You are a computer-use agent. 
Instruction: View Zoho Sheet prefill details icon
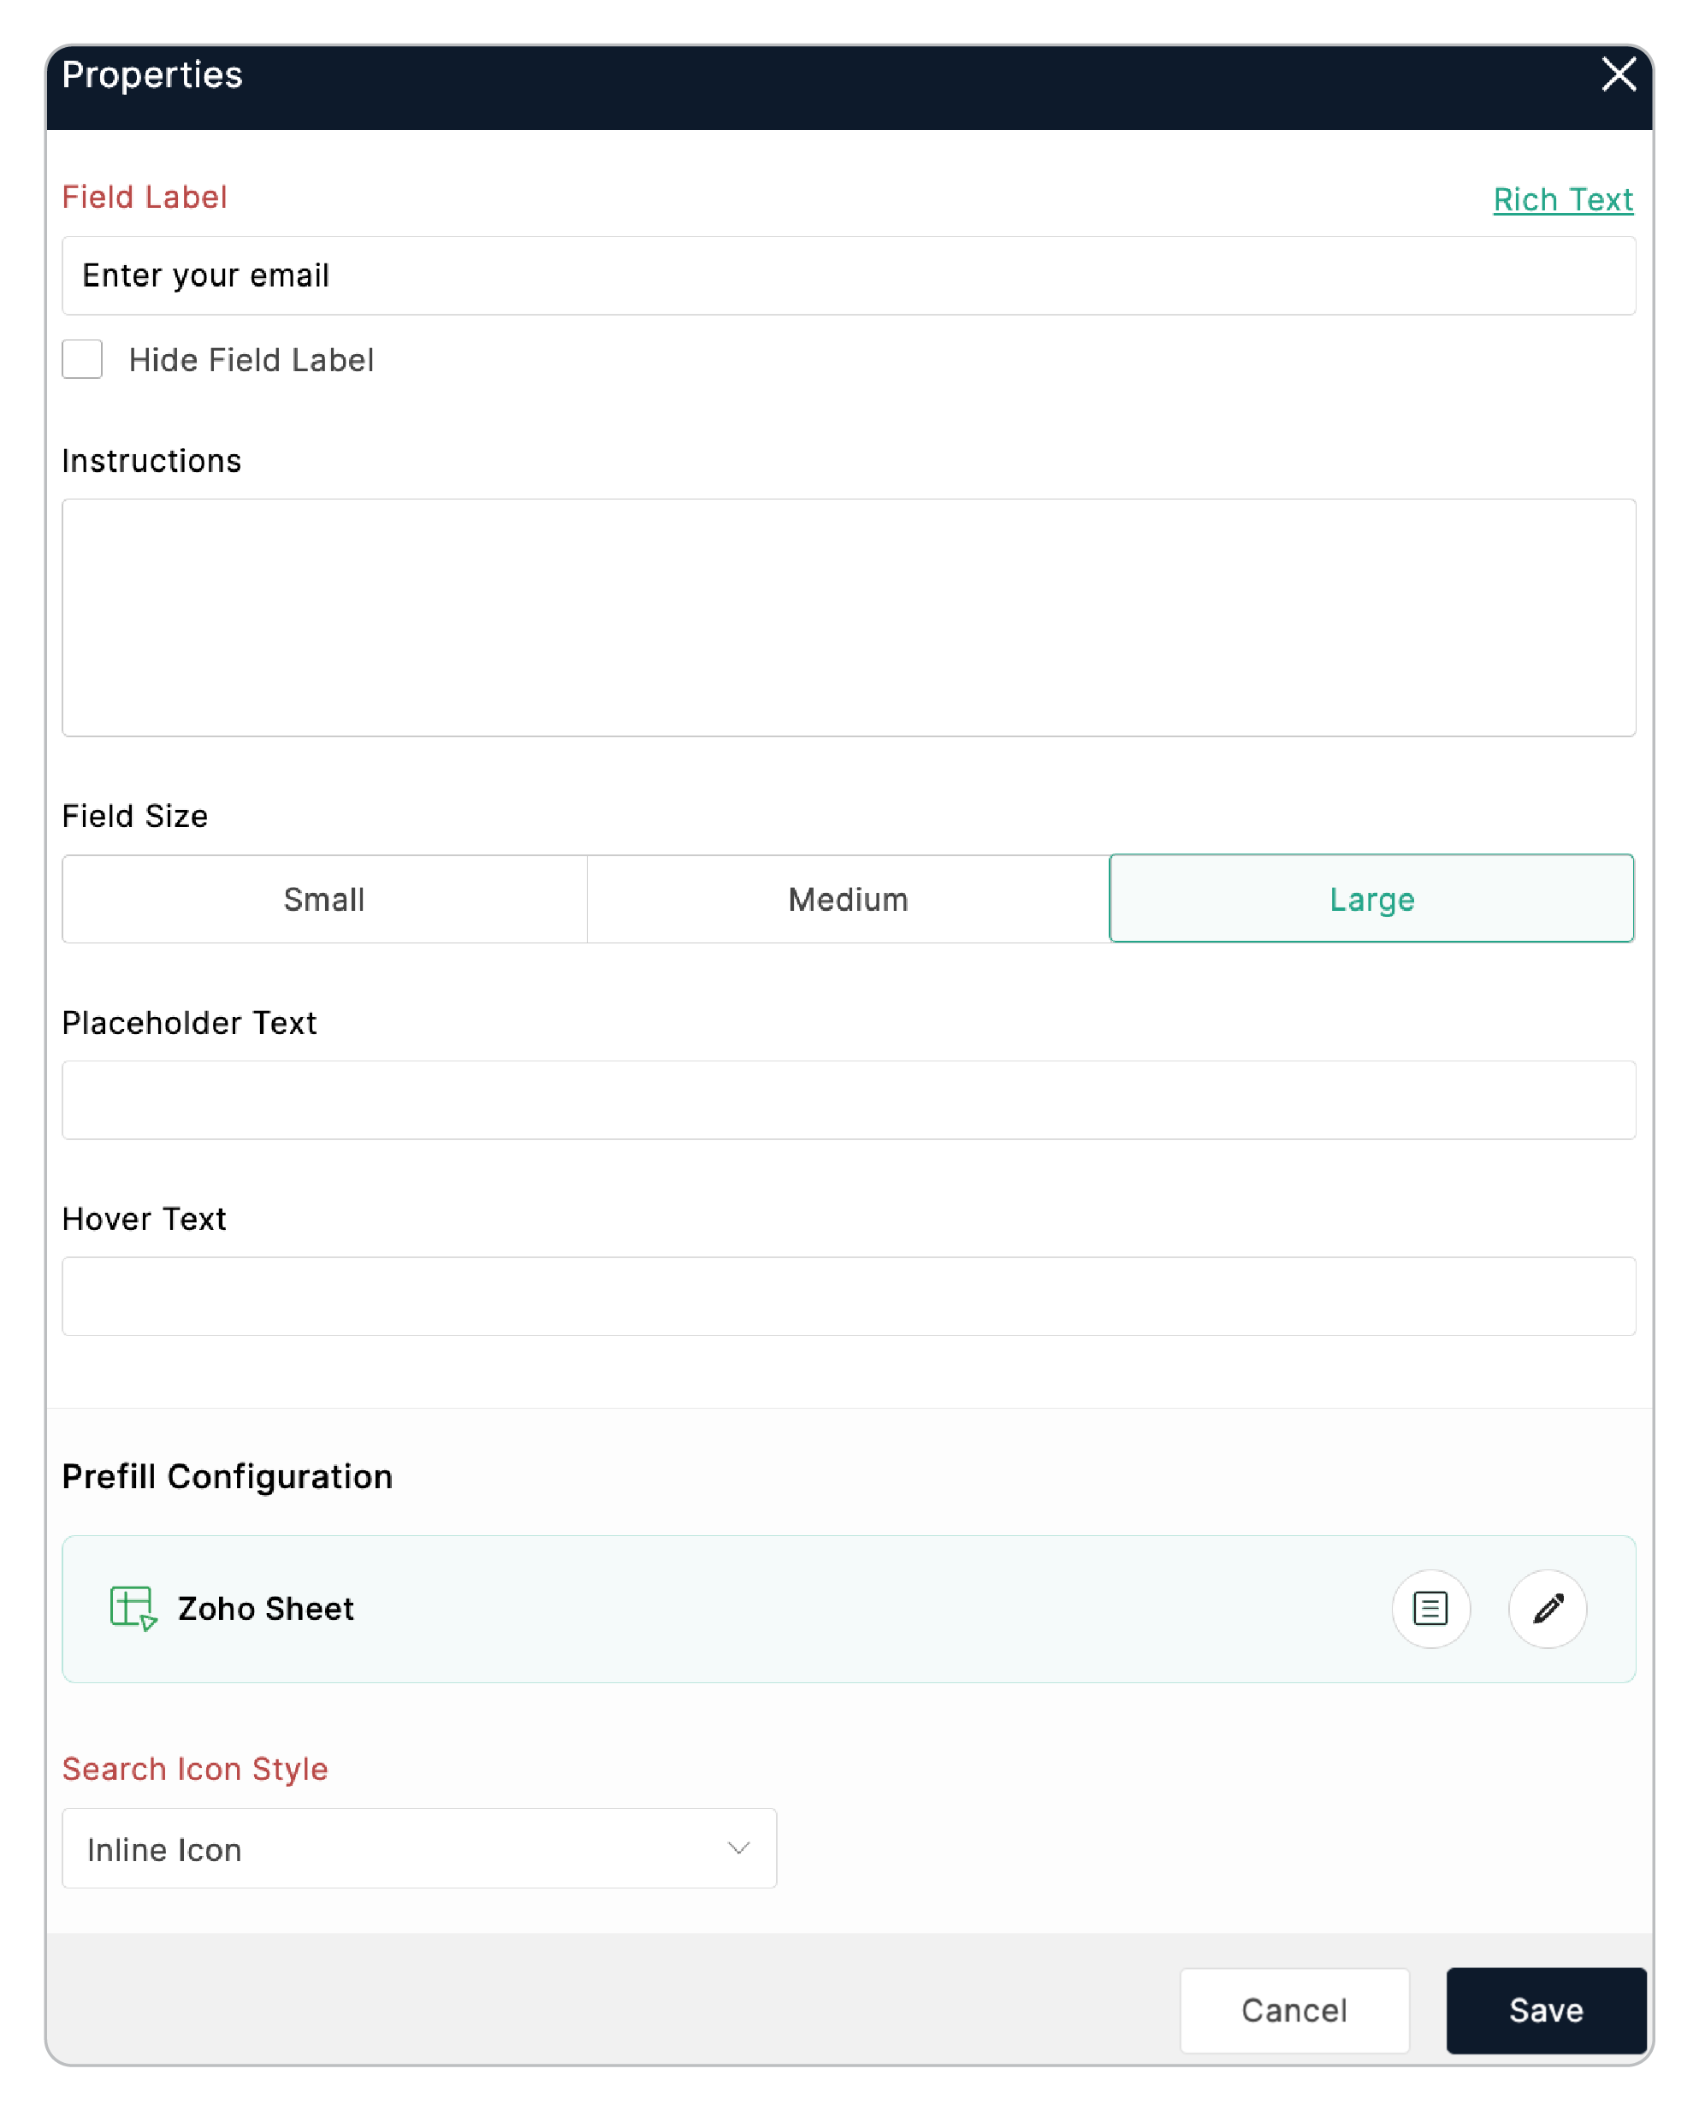pos(1430,1608)
